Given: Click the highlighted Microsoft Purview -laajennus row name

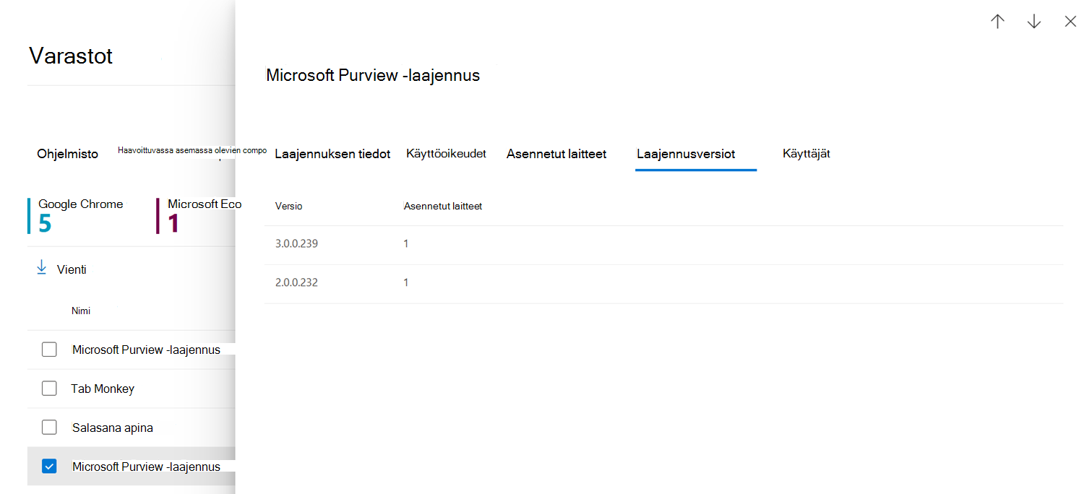Looking at the screenshot, I should (x=146, y=467).
